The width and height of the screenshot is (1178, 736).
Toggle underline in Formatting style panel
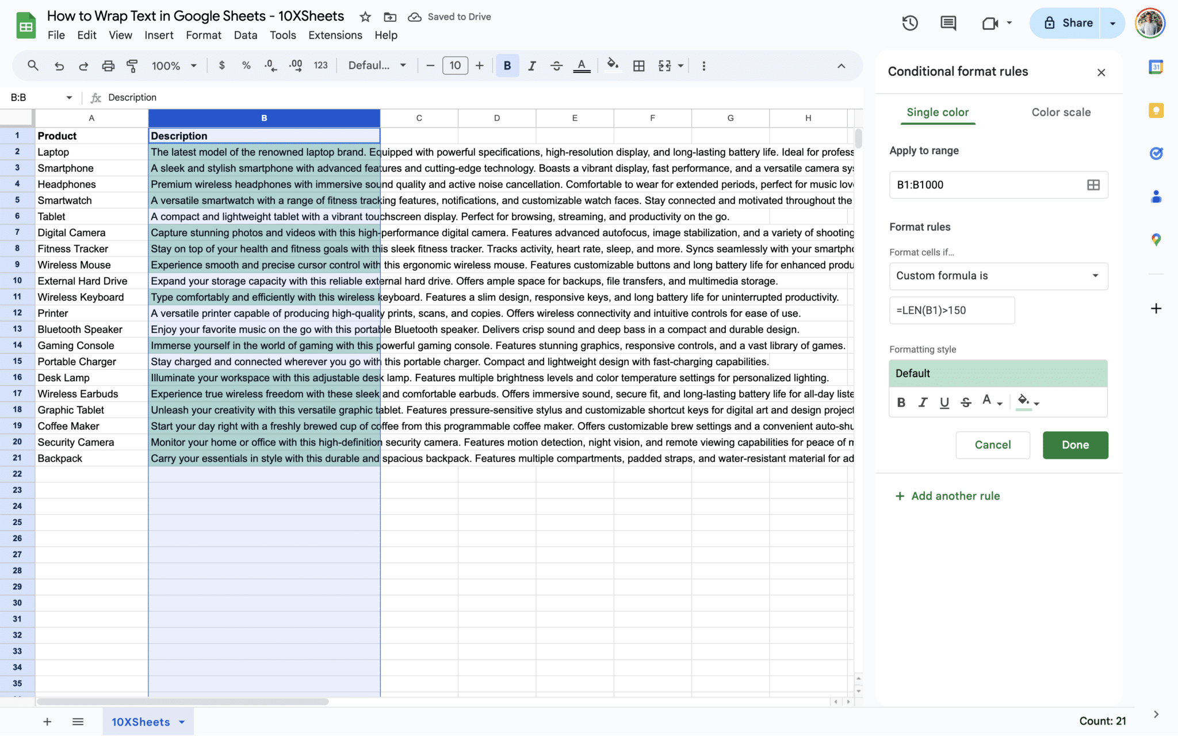pyautogui.click(x=944, y=402)
